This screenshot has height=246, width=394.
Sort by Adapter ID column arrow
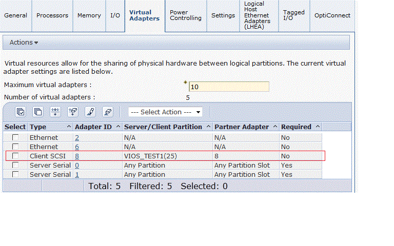(118, 127)
